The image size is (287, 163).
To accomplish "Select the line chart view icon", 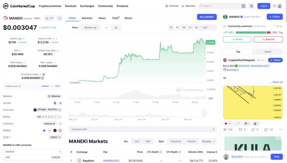I will click(107, 27).
